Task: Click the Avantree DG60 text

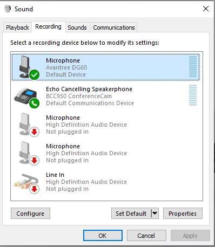Action: tap(66, 67)
